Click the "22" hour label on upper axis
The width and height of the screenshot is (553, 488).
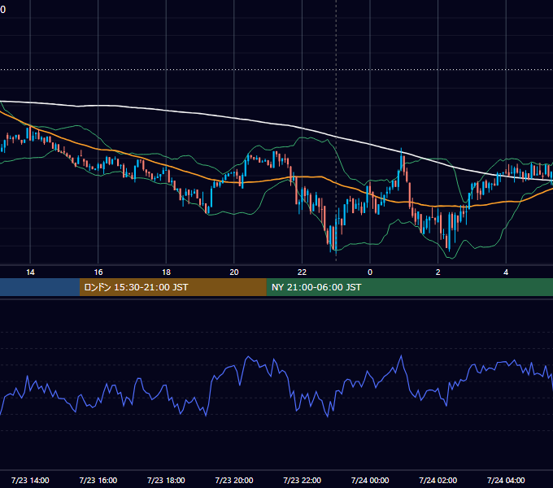click(x=302, y=272)
